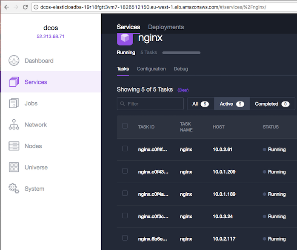
Task: Open task nginx.6b6e... details
Action: click(153, 239)
